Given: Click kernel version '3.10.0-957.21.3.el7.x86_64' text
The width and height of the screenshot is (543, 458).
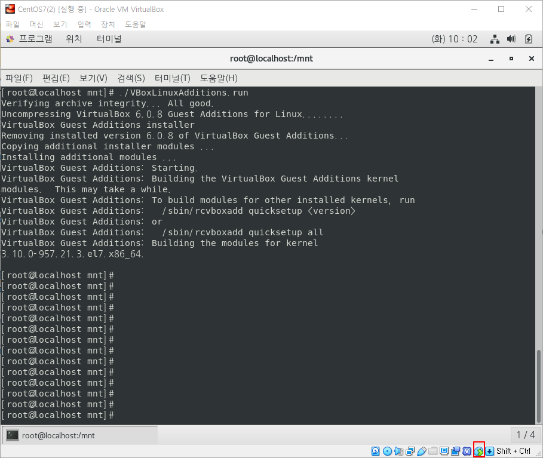Looking at the screenshot, I should [72, 254].
